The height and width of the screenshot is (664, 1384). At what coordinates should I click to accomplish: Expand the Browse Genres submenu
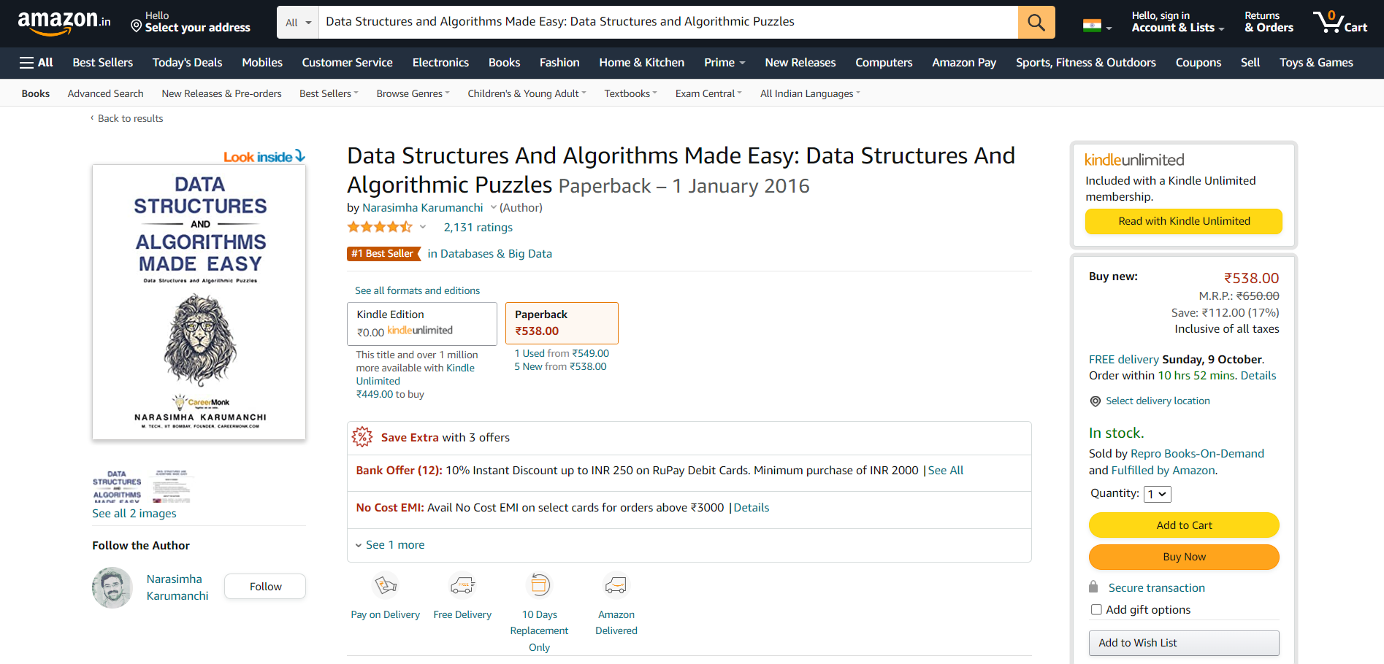point(413,93)
